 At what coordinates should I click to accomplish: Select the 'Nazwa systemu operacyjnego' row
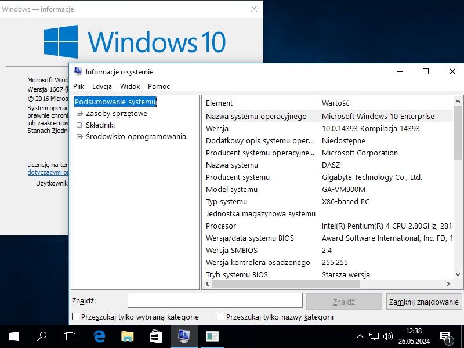click(328, 116)
